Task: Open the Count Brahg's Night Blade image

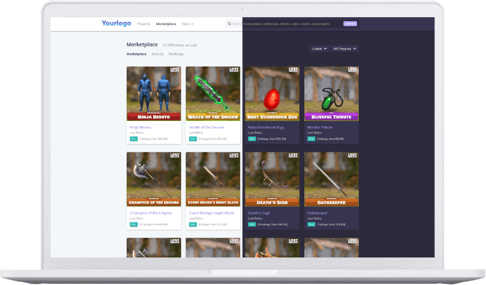Action: (x=213, y=179)
